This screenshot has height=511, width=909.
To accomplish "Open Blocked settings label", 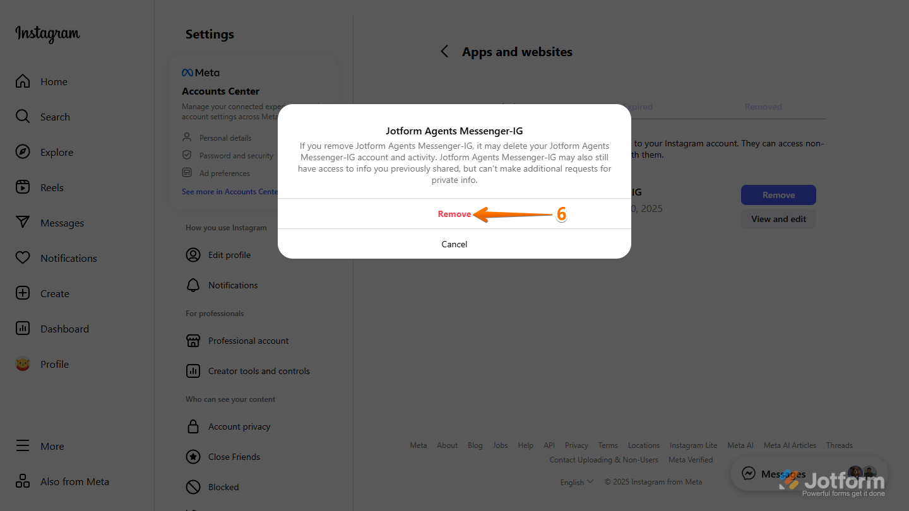I will (x=223, y=487).
